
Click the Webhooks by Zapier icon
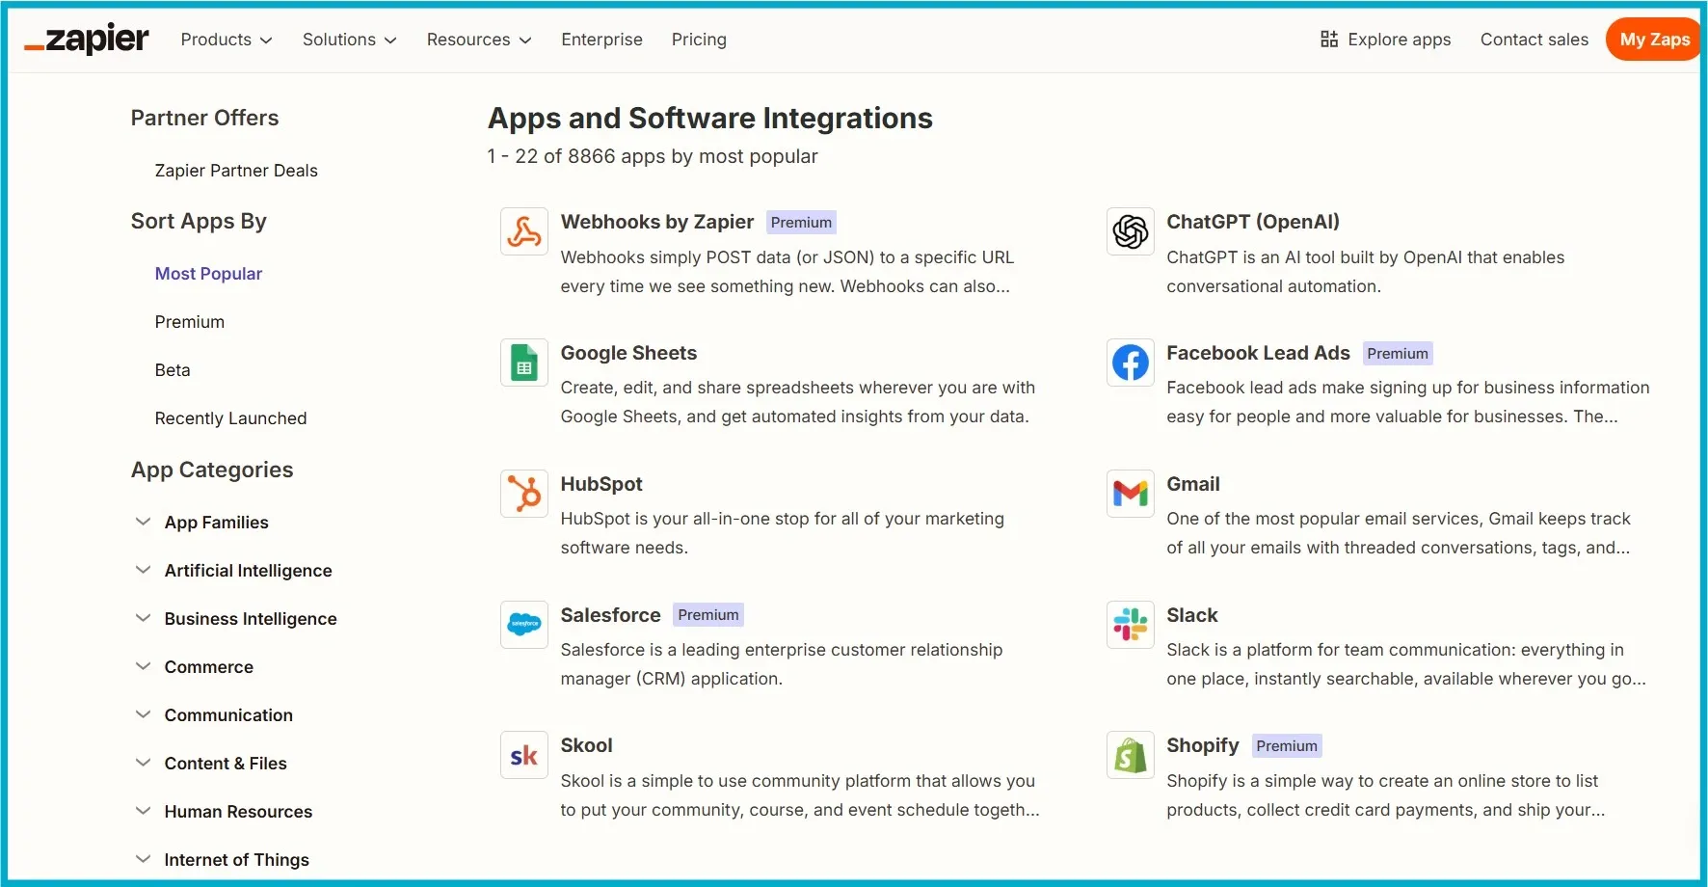tap(523, 230)
